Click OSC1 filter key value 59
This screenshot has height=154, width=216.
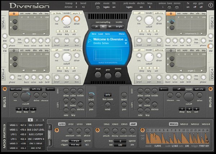[67, 31]
